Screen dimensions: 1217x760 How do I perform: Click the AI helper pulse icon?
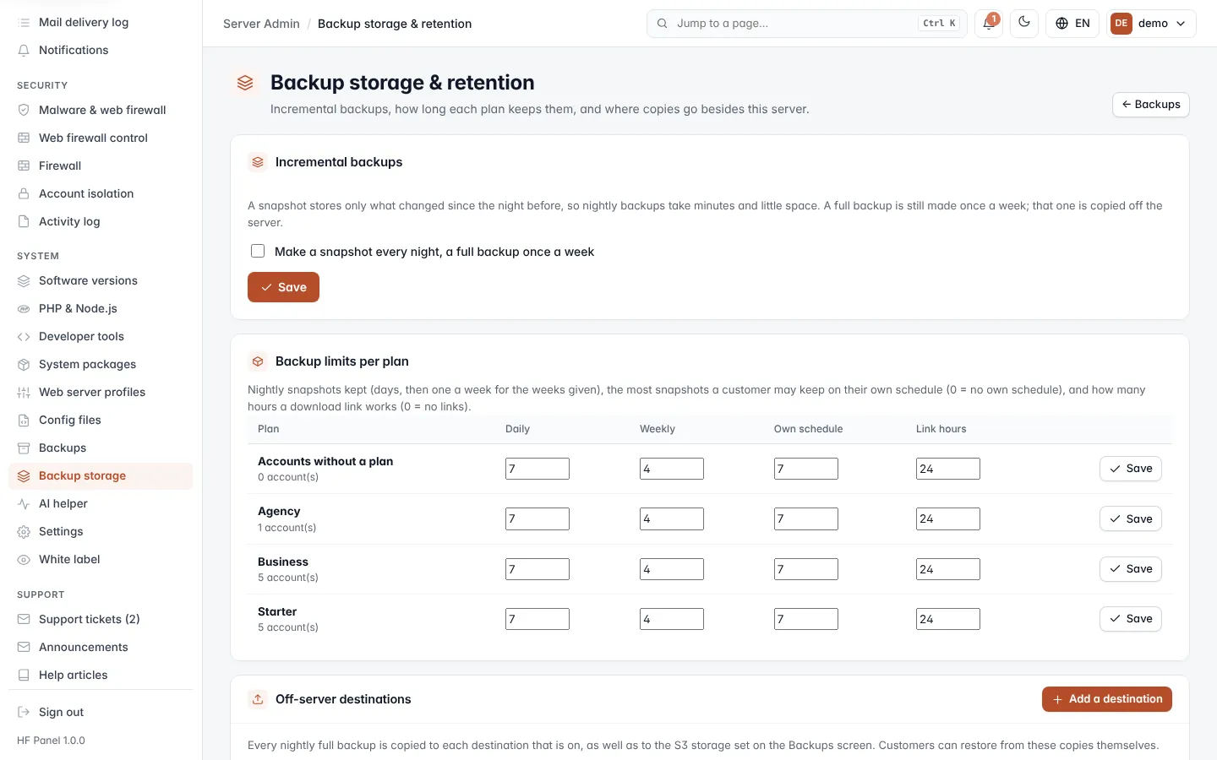(x=24, y=503)
